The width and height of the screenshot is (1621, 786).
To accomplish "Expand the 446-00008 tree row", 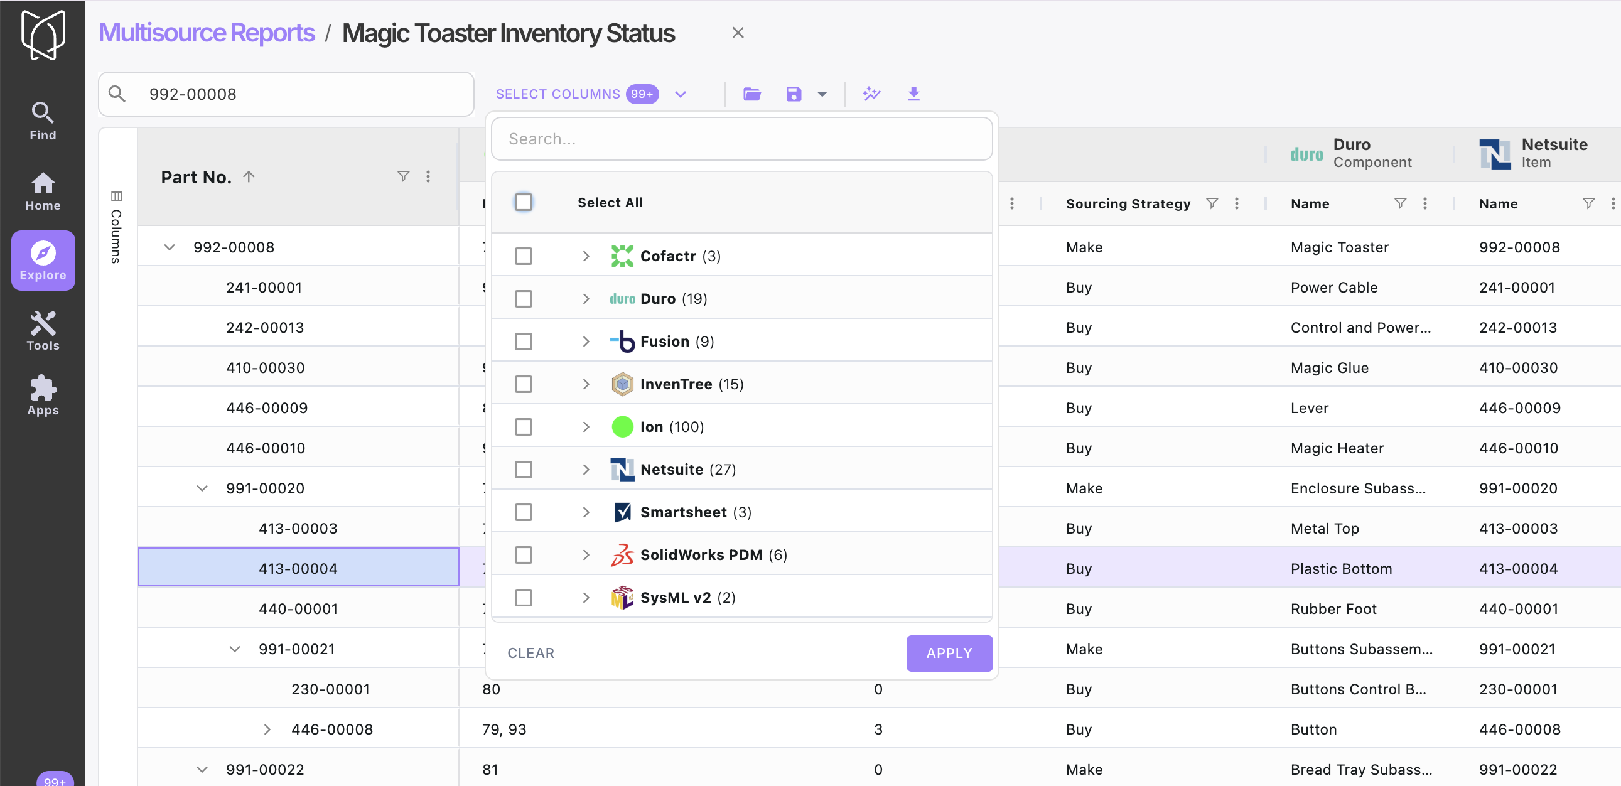I will pos(267,729).
